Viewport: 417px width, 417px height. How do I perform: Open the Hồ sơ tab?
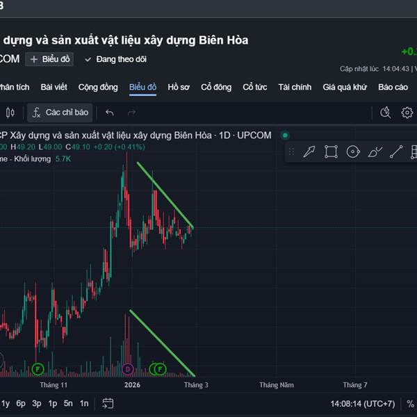[179, 88]
